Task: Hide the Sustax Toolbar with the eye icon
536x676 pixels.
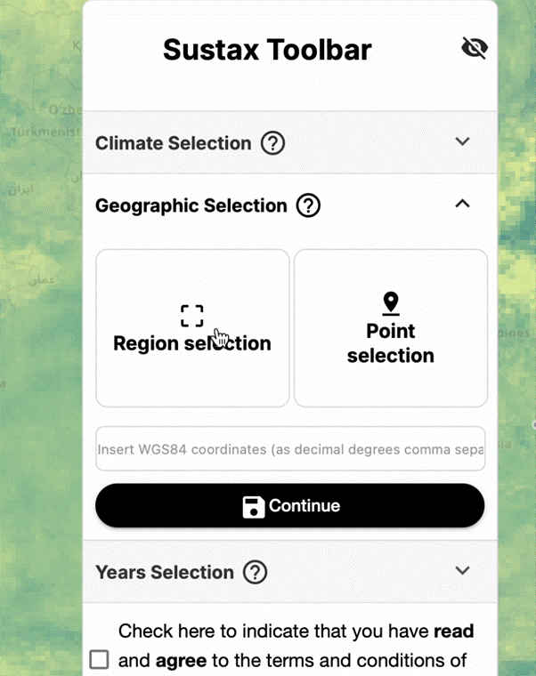Action: pos(475,49)
